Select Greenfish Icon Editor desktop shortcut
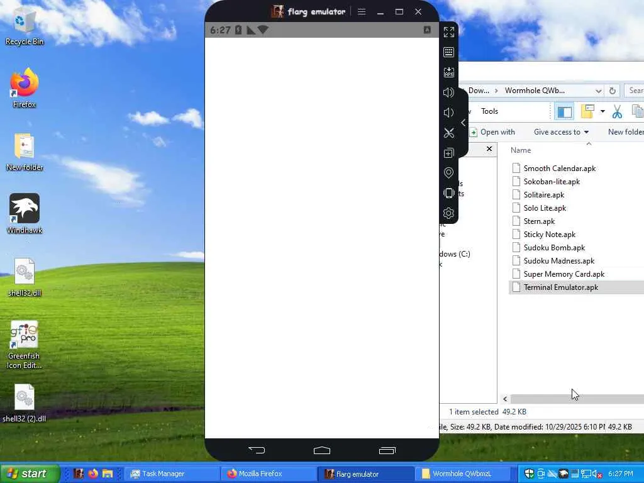The height and width of the screenshot is (483, 644). (25, 345)
